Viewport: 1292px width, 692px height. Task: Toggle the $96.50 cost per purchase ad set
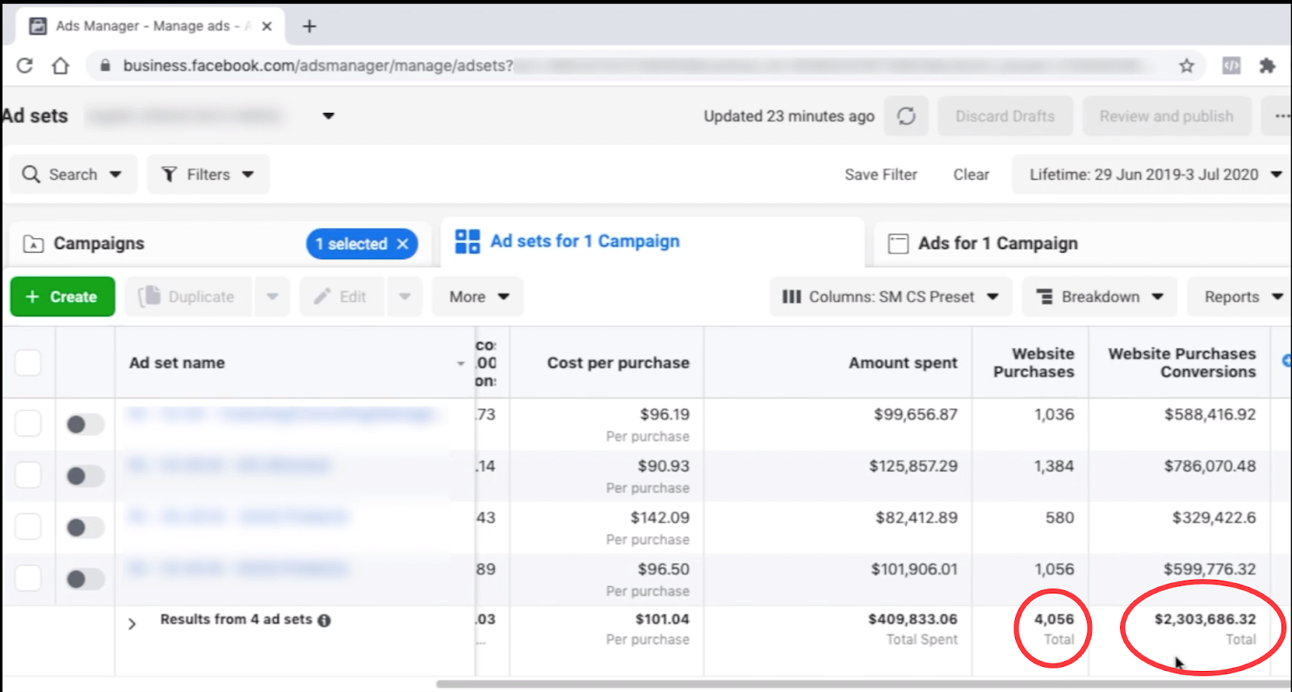point(85,578)
